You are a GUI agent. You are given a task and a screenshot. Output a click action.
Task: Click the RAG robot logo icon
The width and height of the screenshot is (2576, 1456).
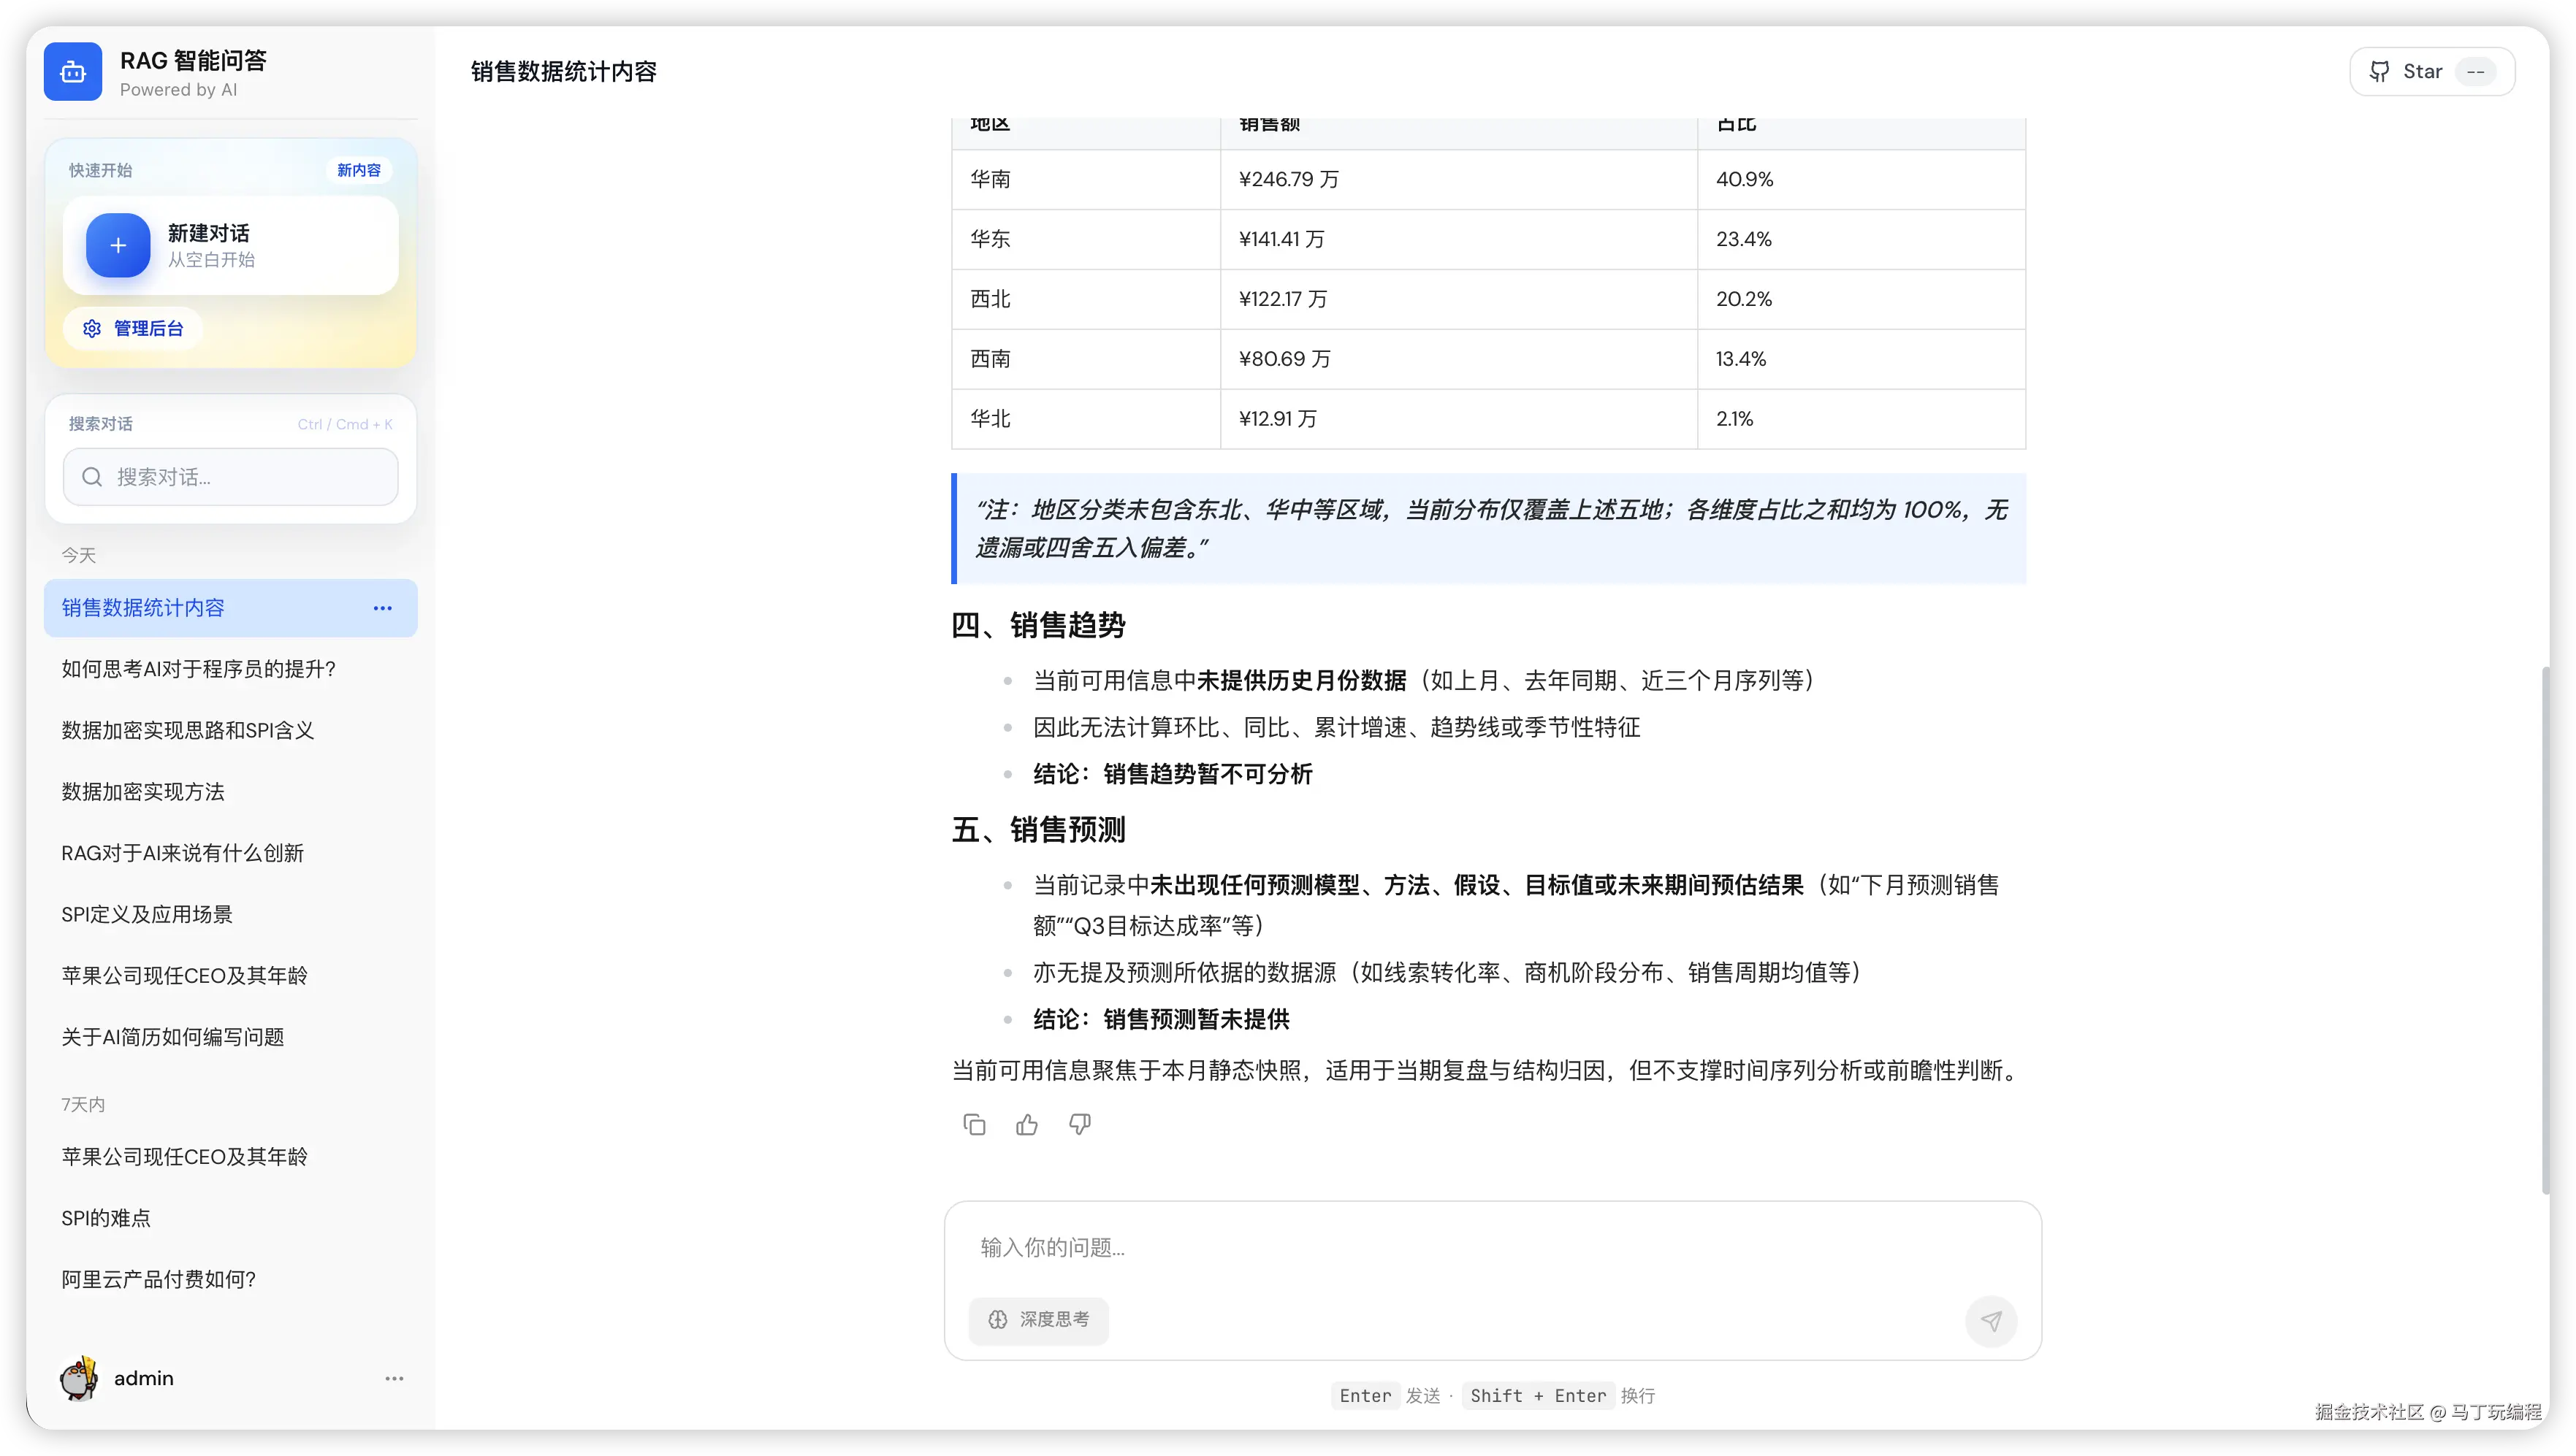click(73, 71)
